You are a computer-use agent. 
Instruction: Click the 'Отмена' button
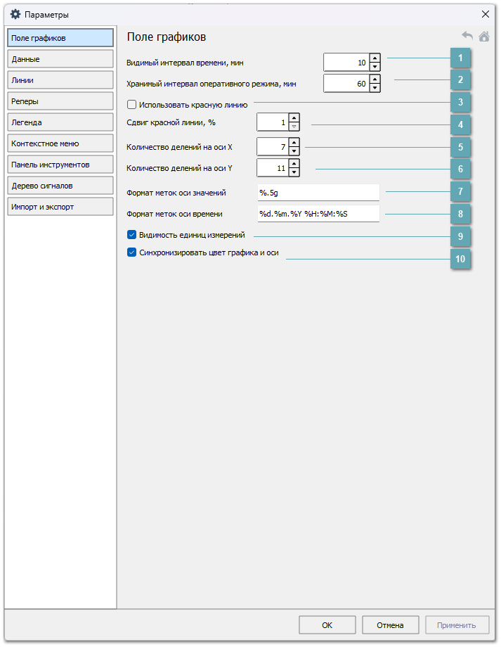390,624
